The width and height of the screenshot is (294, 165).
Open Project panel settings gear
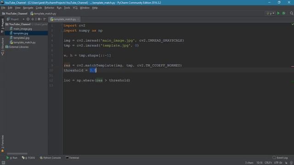point(39,19)
